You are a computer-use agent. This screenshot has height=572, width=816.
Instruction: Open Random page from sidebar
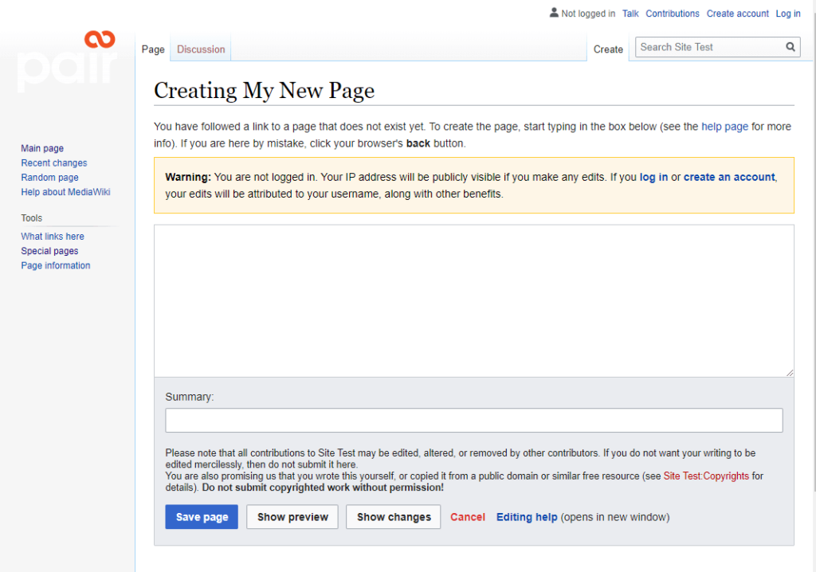[49, 178]
